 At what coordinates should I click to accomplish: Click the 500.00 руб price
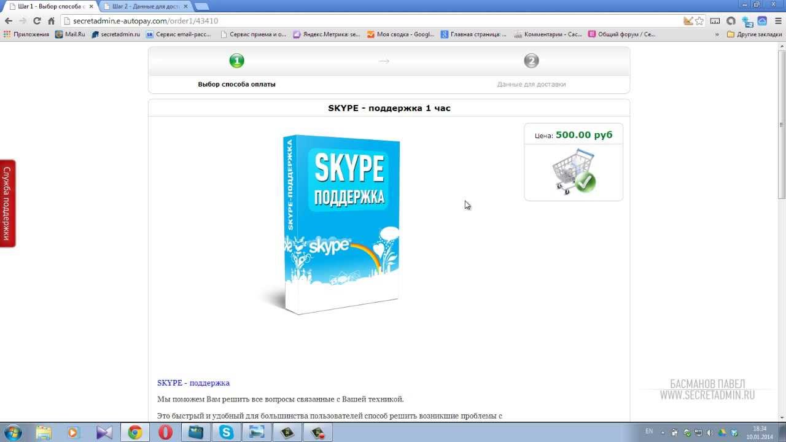pyautogui.click(x=584, y=134)
